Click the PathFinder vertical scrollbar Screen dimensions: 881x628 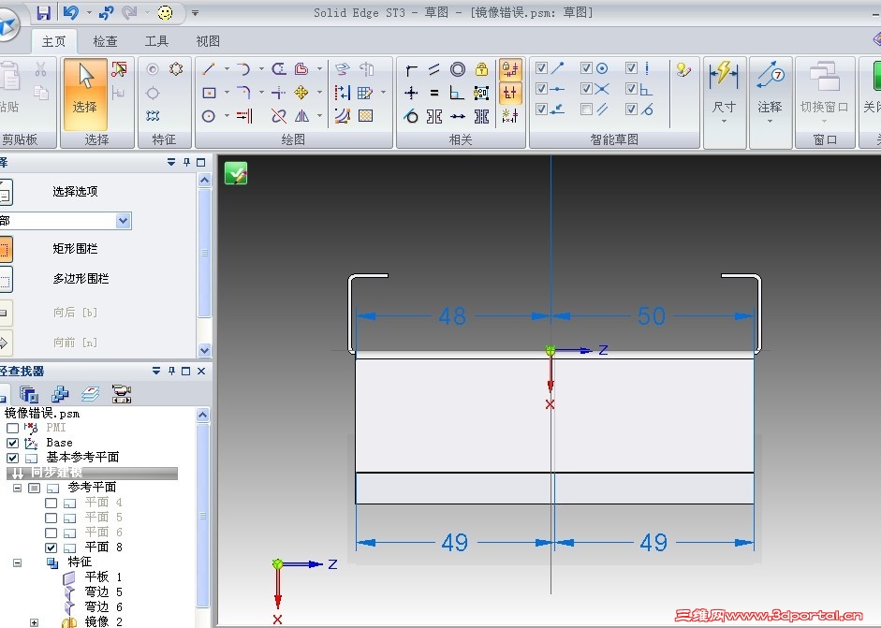[x=203, y=516]
